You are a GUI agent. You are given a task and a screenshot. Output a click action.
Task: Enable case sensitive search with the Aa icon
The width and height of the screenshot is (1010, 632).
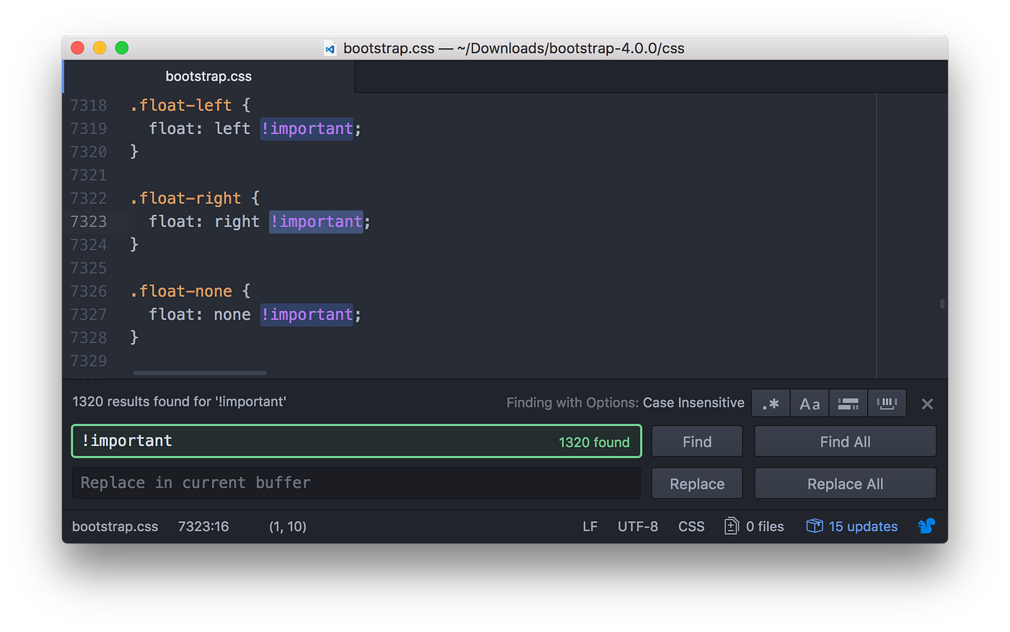pyautogui.click(x=809, y=403)
